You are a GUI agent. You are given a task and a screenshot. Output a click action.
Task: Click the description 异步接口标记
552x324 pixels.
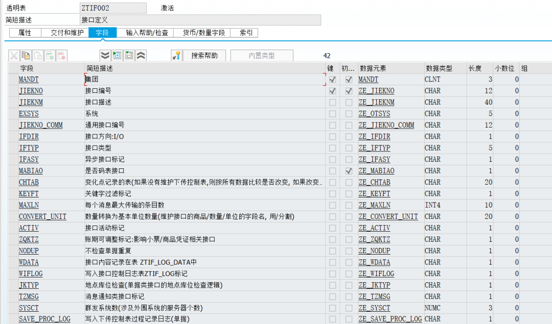[x=105, y=160]
